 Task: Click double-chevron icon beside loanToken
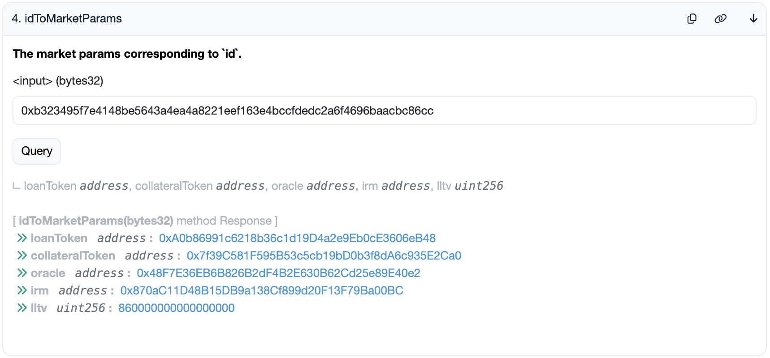click(22, 238)
